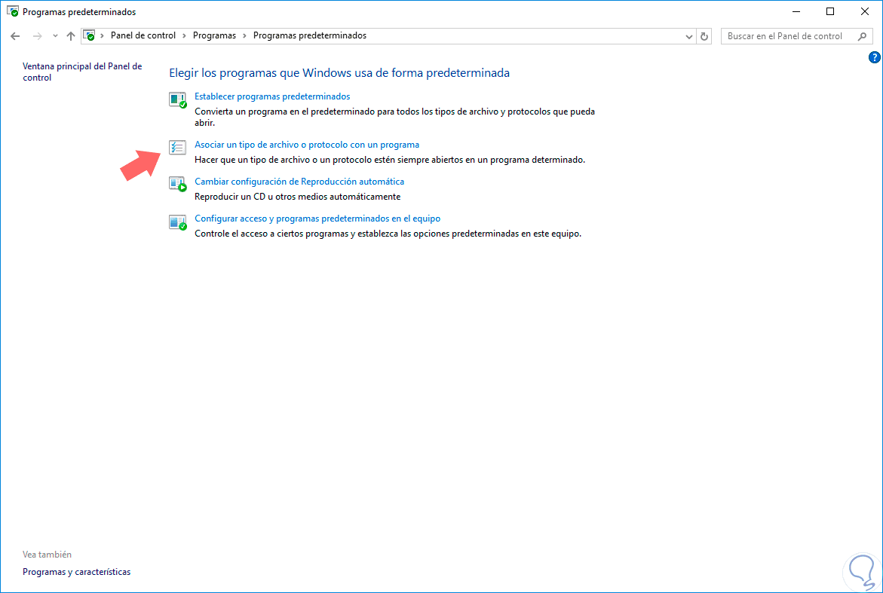The width and height of the screenshot is (883, 593).
Task: Select the Programas predeterminados breadcrumb
Action: coord(310,35)
